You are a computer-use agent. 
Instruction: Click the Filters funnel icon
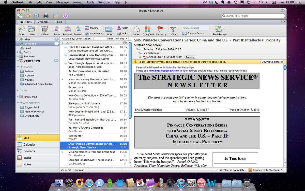pos(173,29)
